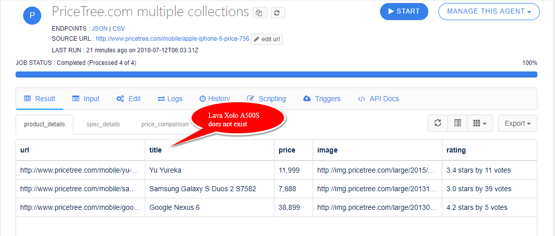Click the 3.0 stars by 39 votes cell

[490, 189]
